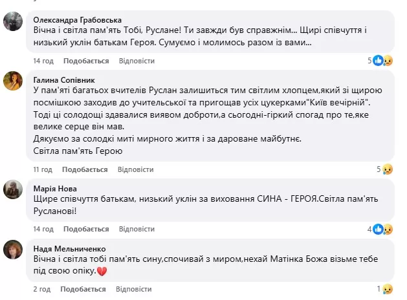Screen dimensions: 407x300
Task: Click the 14 год timestamp on Марія Нова's comment
Action: click(43, 229)
